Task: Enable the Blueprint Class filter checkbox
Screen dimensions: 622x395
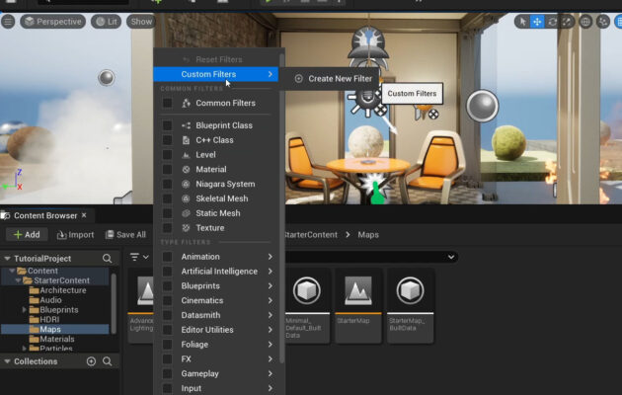Action: (168, 125)
